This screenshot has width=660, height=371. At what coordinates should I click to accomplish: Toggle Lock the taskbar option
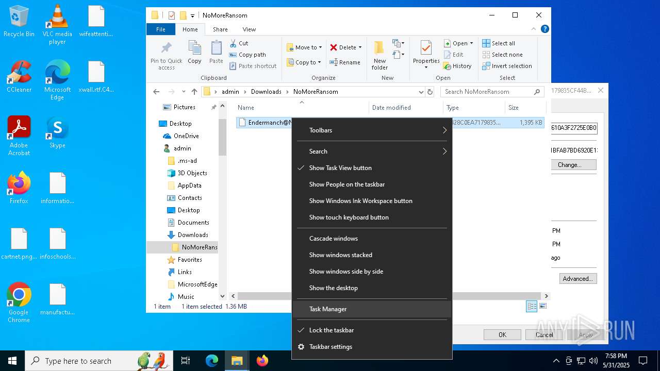click(x=372, y=330)
